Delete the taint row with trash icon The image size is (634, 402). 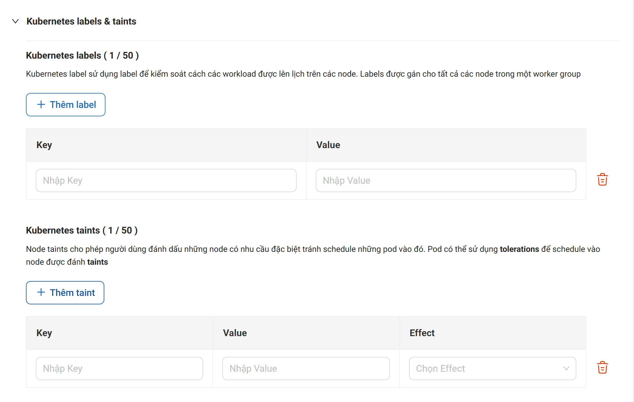click(x=602, y=368)
